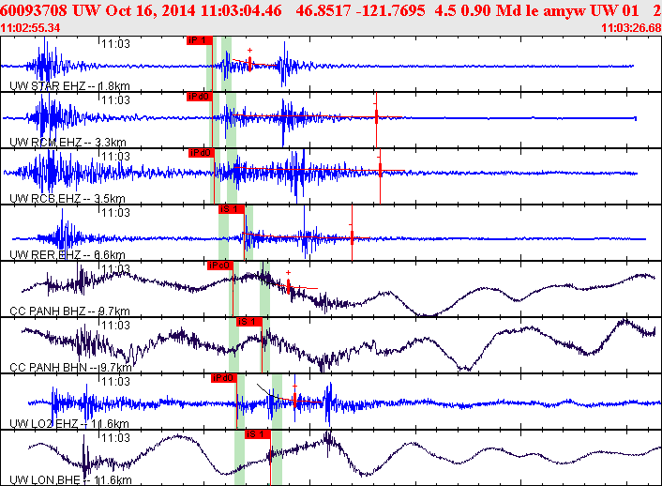Click magnitude 0.90 Md in header
Screen dimensions: 662x486
coord(490,10)
